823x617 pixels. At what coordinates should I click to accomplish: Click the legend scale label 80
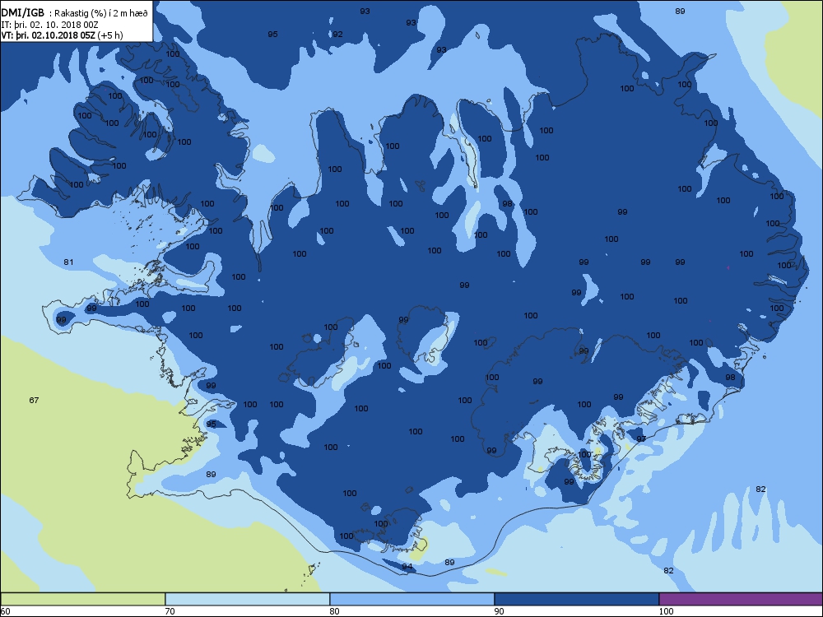pos(334,611)
